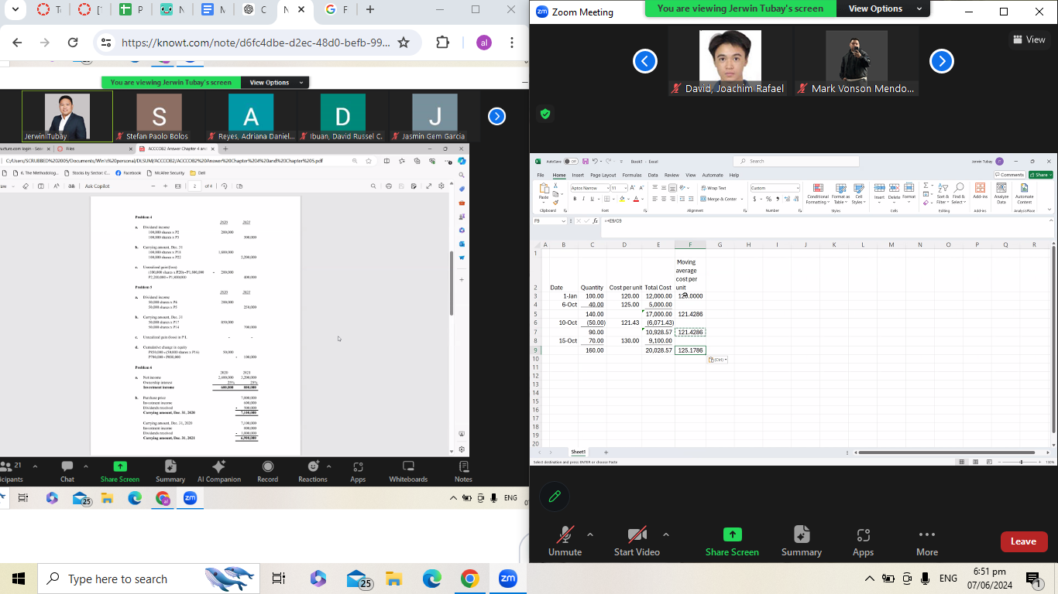Viewport: 1058px width, 594px height.
Task: Open video options arrow beside Start Video
Action: click(x=665, y=534)
